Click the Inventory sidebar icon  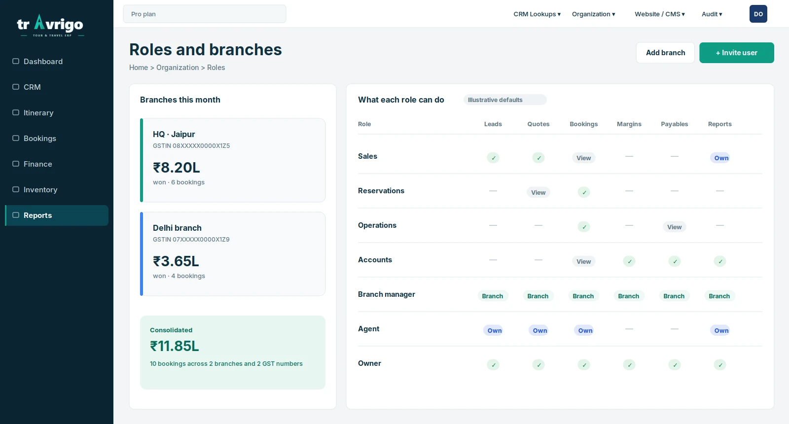tap(16, 189)
